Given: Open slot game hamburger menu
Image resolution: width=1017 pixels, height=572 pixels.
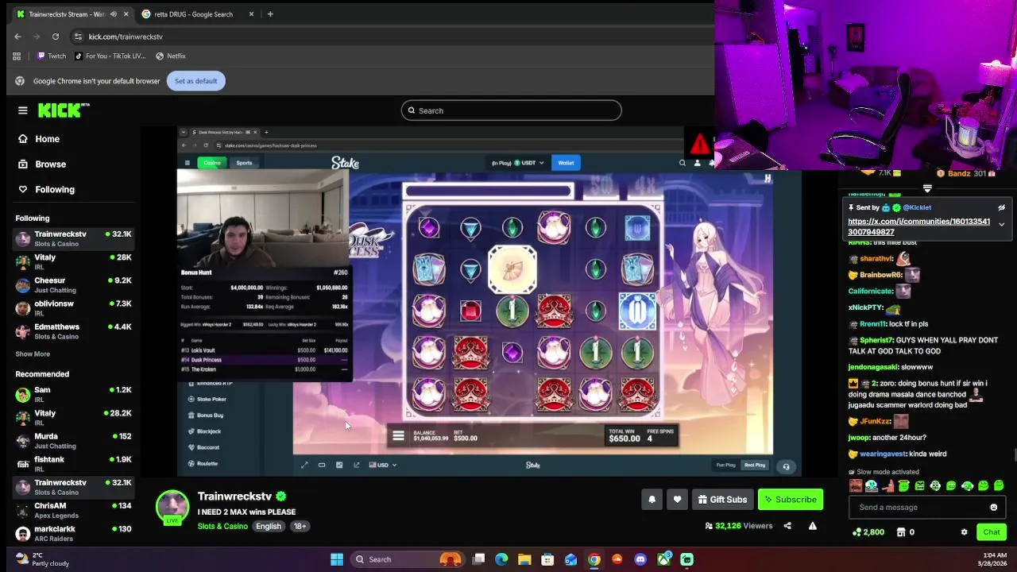Looking at the screenshot, I should (398, 436).
